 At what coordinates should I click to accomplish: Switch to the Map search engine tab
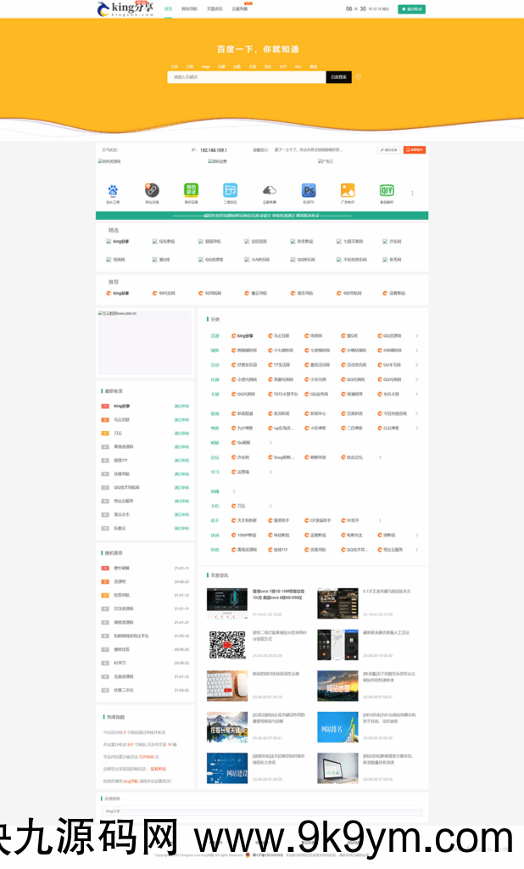205,65
